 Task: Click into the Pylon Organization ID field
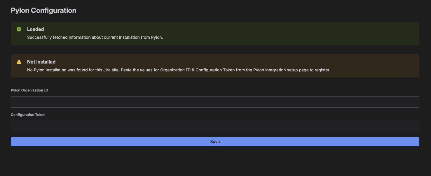point(215,102)
